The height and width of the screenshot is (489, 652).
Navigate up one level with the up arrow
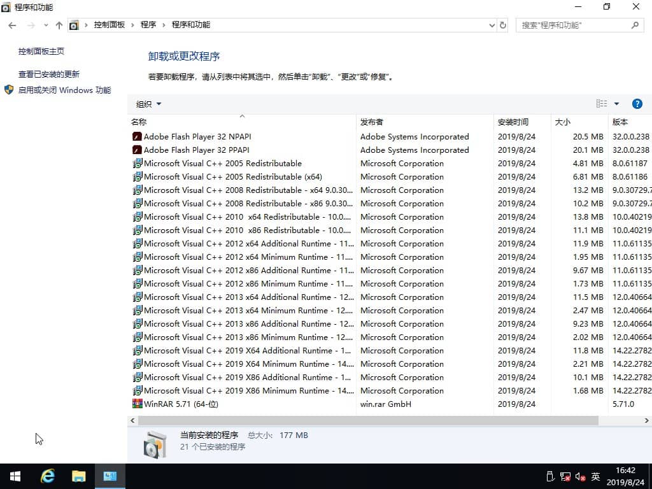pos(59,25)
